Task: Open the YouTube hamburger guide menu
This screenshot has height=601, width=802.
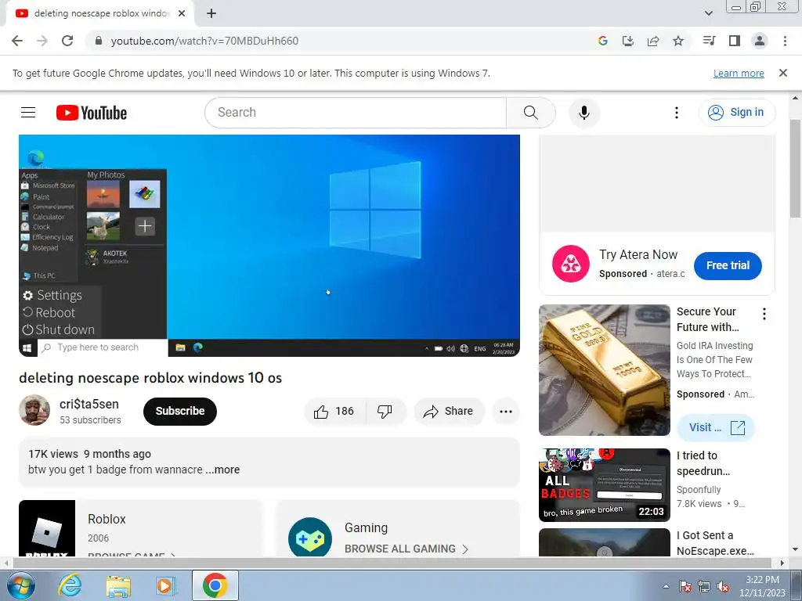Action: (x=28, y=112)
